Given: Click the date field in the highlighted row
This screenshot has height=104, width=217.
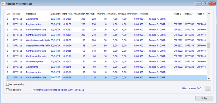Looking at the screenshot, I should [56, 77].
